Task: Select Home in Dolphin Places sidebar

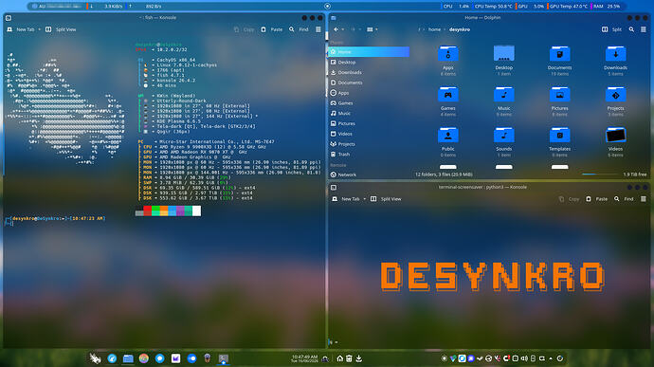Action: 369,52
